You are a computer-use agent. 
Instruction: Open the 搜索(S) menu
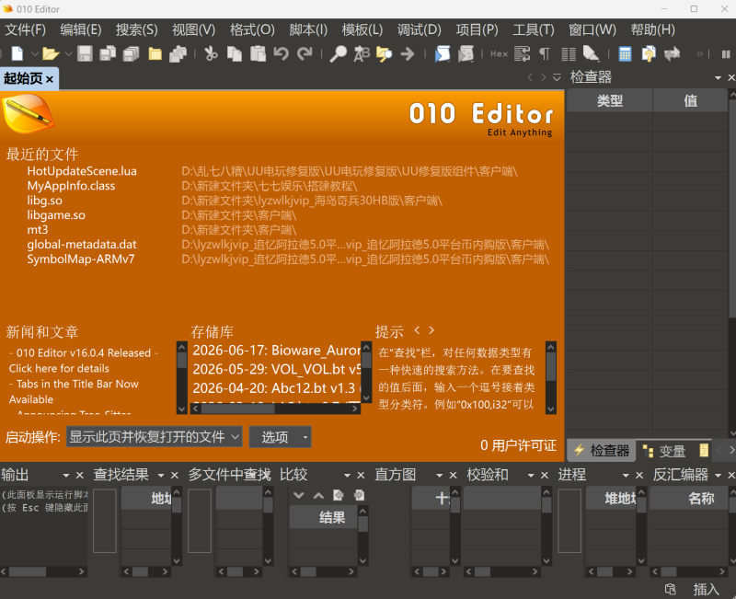click(136, 30)
